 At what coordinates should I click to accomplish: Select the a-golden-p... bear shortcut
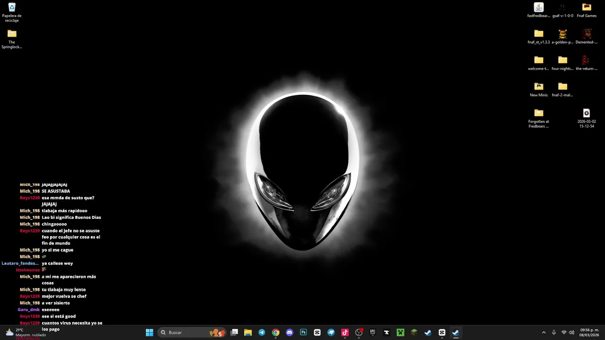(x=562, y=36)
